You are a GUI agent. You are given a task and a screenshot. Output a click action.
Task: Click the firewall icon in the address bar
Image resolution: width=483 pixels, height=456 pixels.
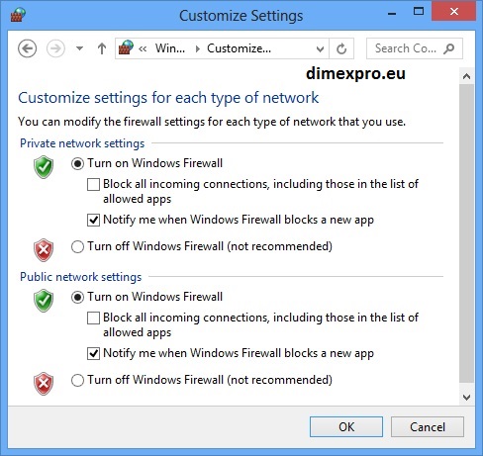point(126,47)
